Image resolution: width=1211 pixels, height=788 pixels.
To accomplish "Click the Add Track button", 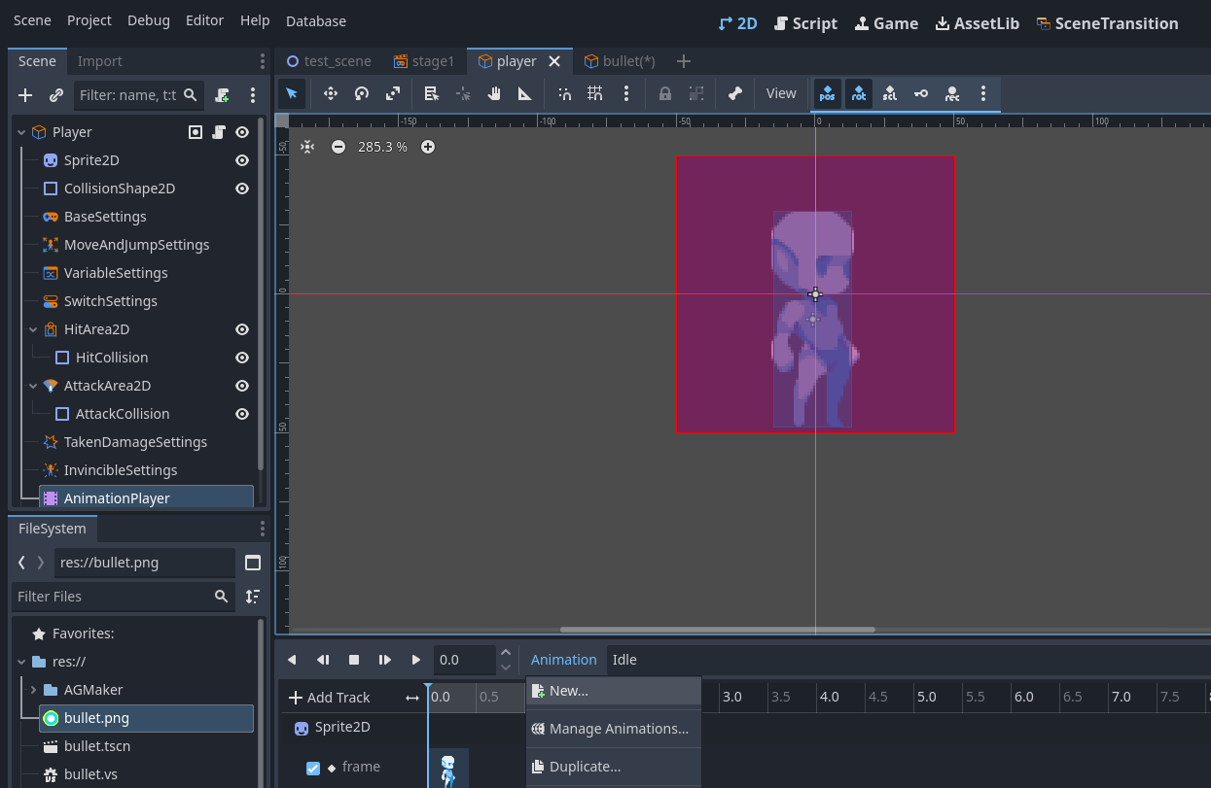I will point(330,698).
